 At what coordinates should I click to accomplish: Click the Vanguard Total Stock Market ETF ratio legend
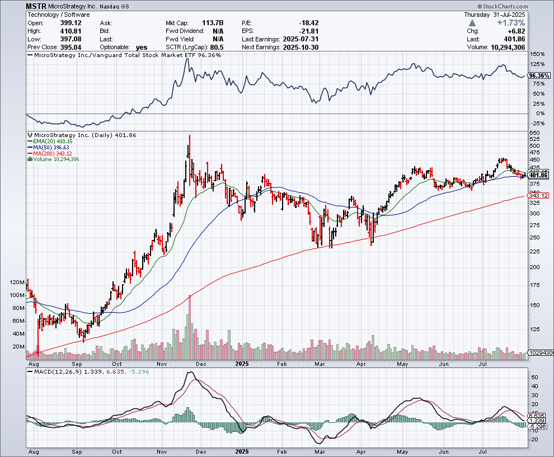[x=124, y=55]
